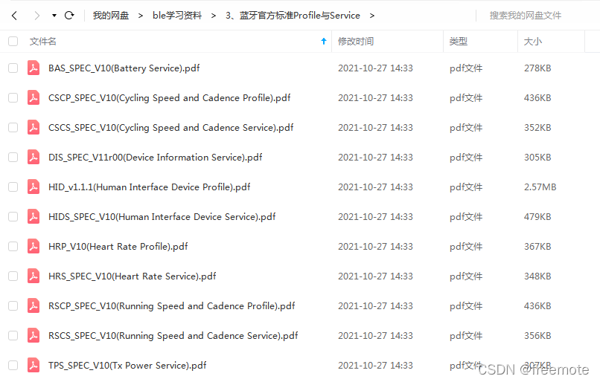Viewport: 600px width, 382px height.
Task: Sort by the 类型 column
Action: pos(459,42)
